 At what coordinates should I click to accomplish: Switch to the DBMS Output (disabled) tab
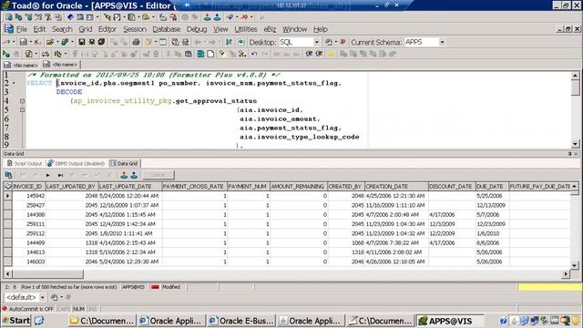click(x=77, y=163)
